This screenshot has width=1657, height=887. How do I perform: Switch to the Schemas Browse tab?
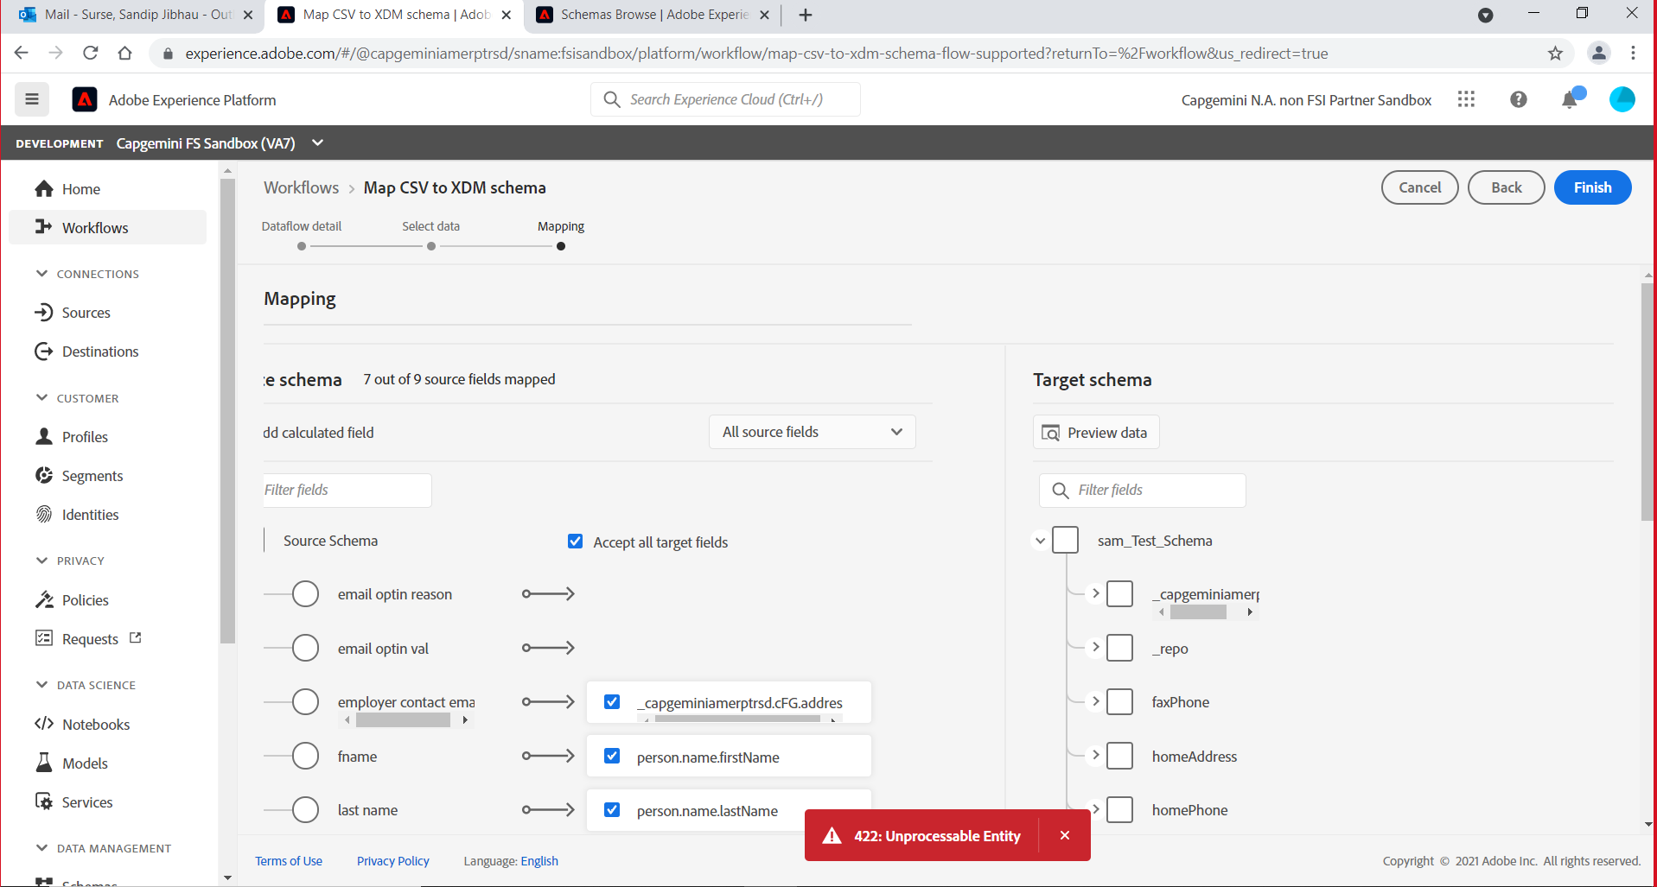[x=653, y=15]
